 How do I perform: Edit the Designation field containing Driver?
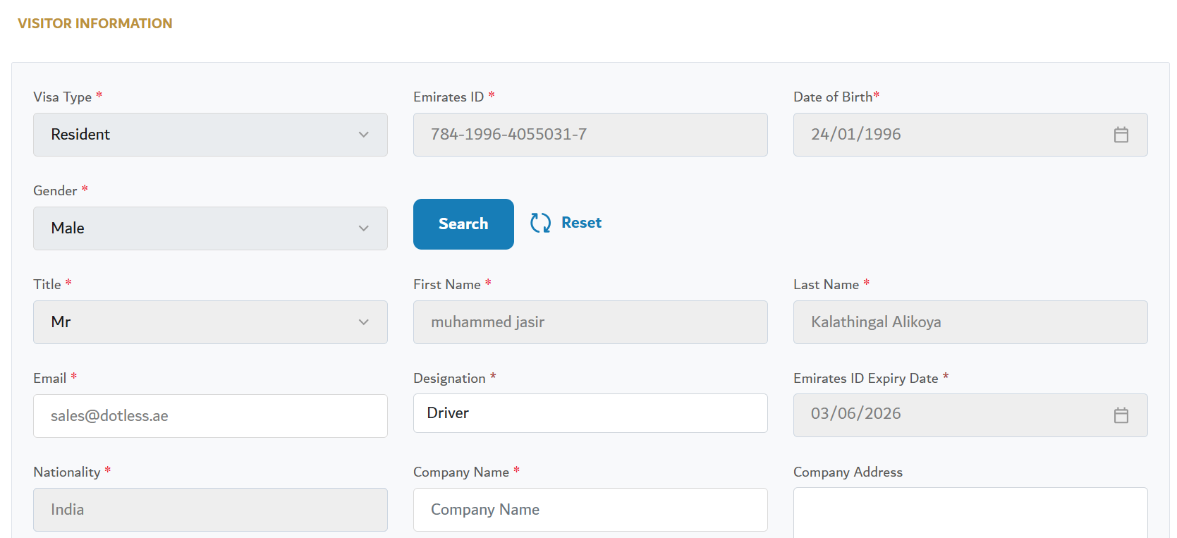tap(590, 413)
